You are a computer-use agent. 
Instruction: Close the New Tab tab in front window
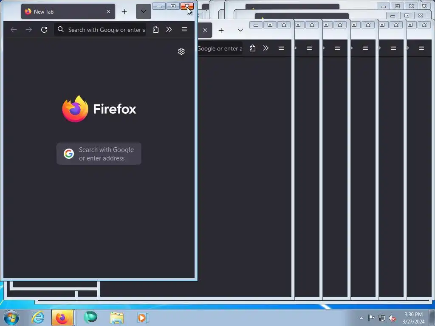pyautogui.click(x=108, y=11)
